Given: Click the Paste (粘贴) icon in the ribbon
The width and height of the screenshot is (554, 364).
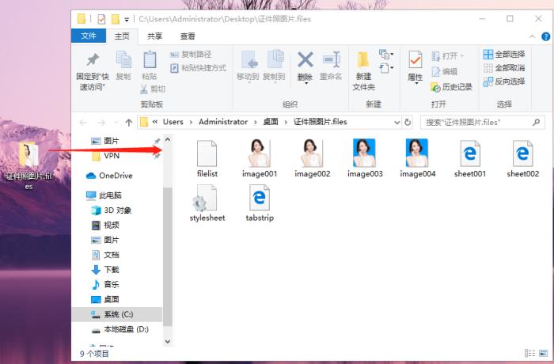Looking at the screenshot, I should pyautogui.click(x=149, y=65).
